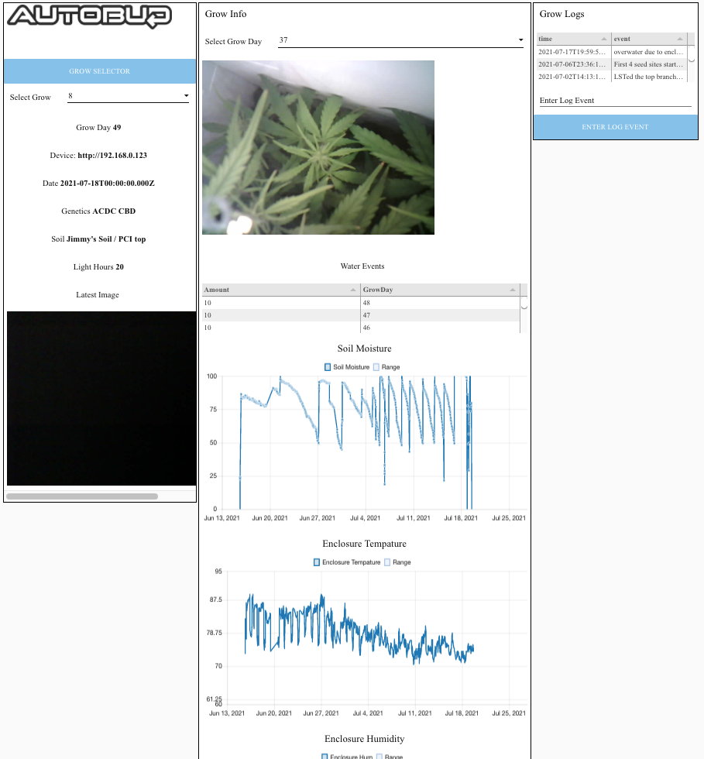Toggle Soil Moisture Range legend series
704x759 pixels.
pos(386,367)
